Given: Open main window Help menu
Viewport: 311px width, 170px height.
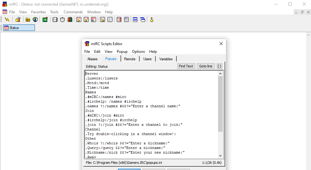Looking at the screenshot, I should [109, 12].
